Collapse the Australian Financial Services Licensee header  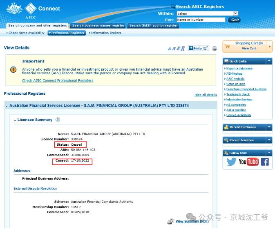(7, 106)
